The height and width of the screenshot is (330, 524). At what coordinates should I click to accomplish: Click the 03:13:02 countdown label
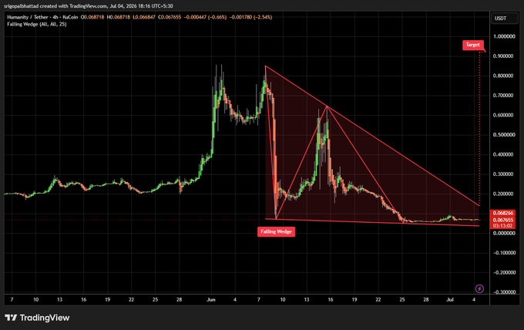pyautogui.click(x=502, y=226)
